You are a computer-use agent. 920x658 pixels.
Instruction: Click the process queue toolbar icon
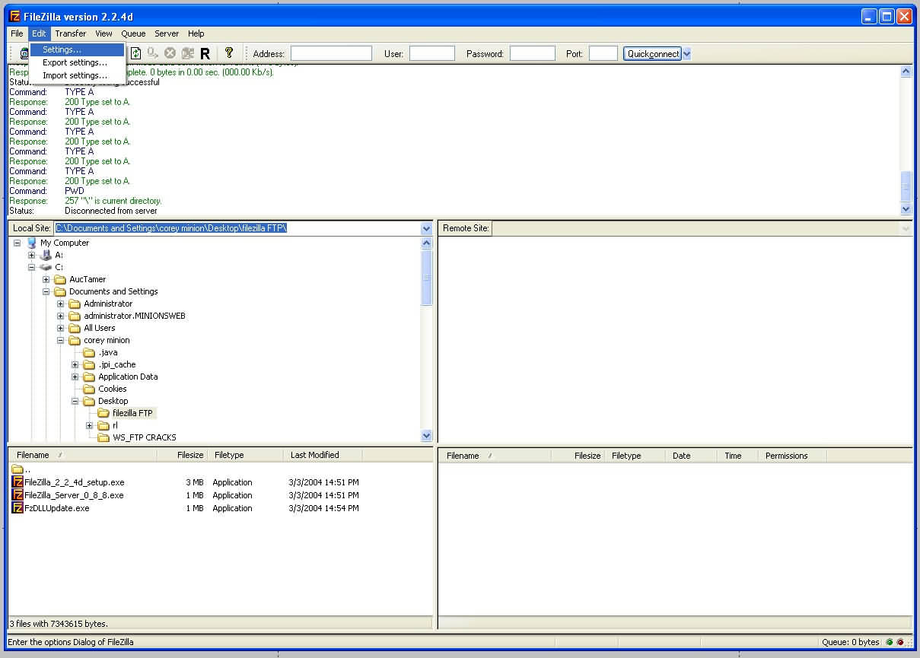pos(153,53)
